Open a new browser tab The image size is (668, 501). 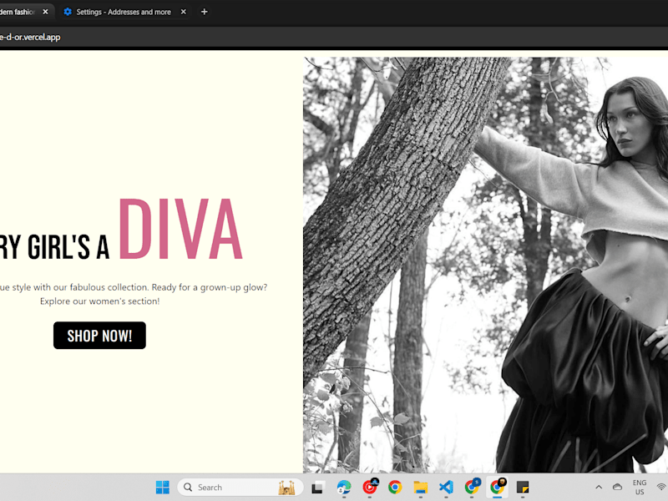pos(204,12)
